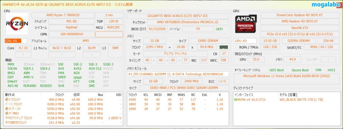Click the GPU current clock 35.0 value

coord(256,59)
